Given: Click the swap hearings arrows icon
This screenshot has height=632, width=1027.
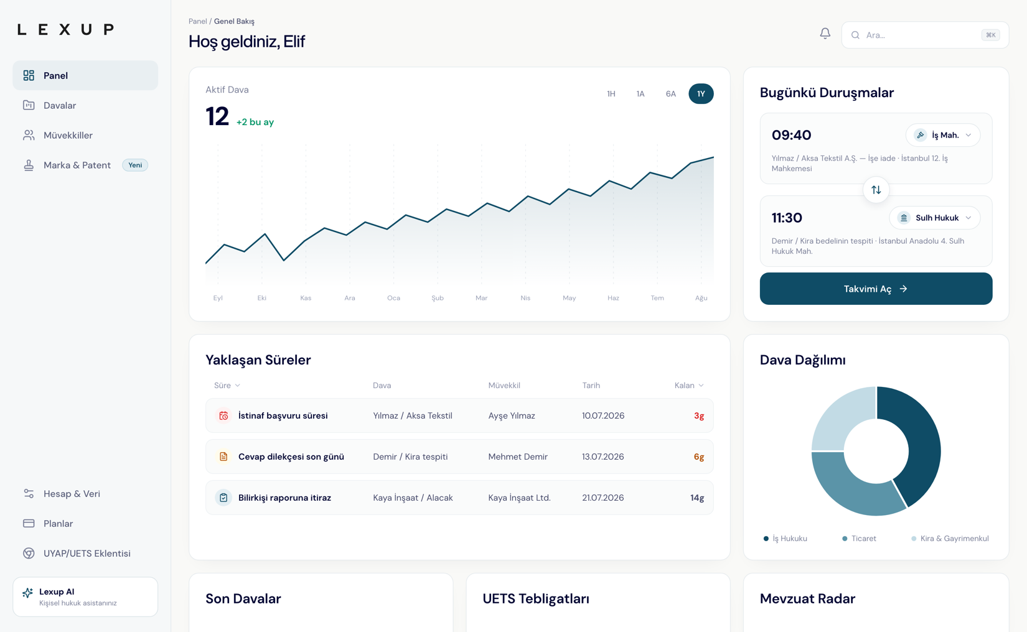Looking at the screenshot, I should (x=876, y=190).
